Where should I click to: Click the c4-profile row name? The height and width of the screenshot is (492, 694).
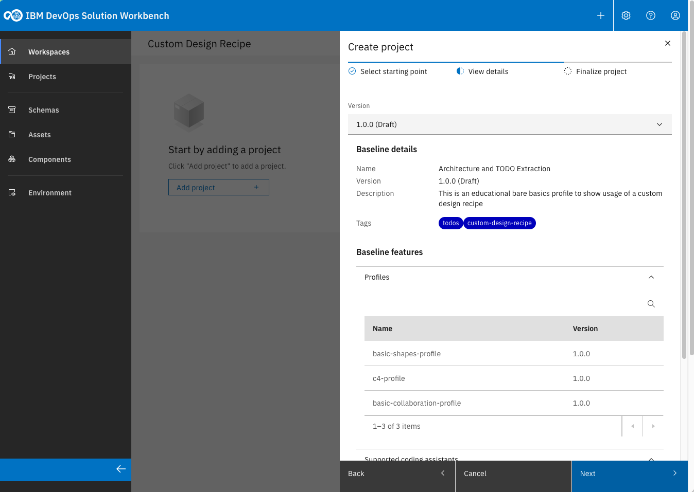(x=389, y=378)
